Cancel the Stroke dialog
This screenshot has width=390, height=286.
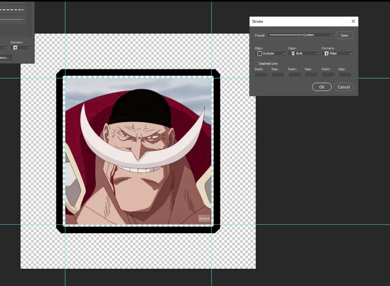click(343, 87)
